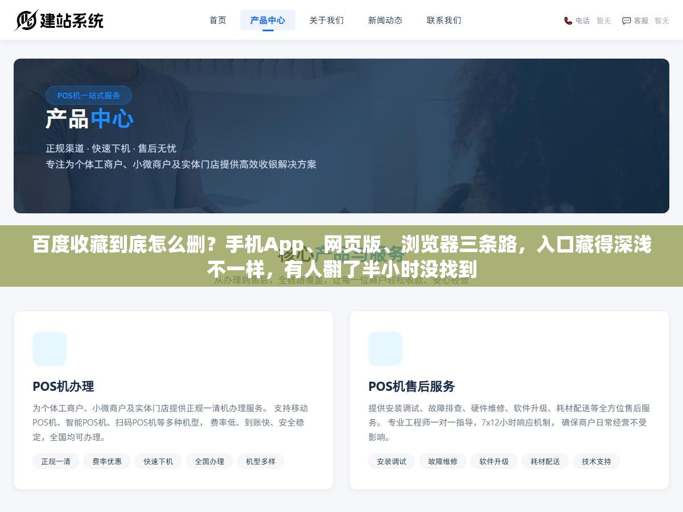
Task: Click the 暂无 text beside 电话
Action: pyautogui.click(x=604, y=20)
